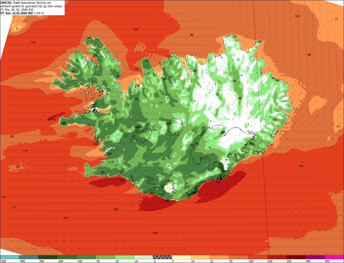Click the map value '-89' on the southwest peninsula
The height and width of the screenshot is (263, 344).
pos(102,172)
